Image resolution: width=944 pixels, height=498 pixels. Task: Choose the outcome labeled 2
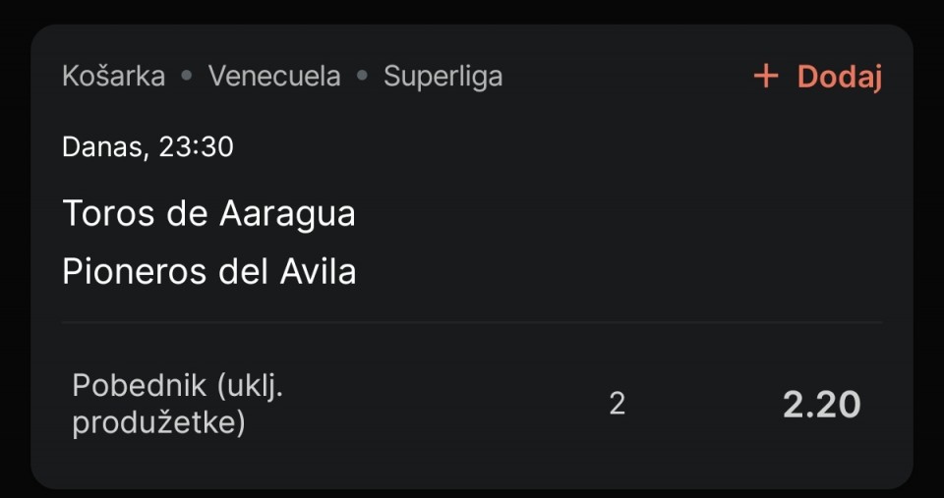(x=618, y=404)
